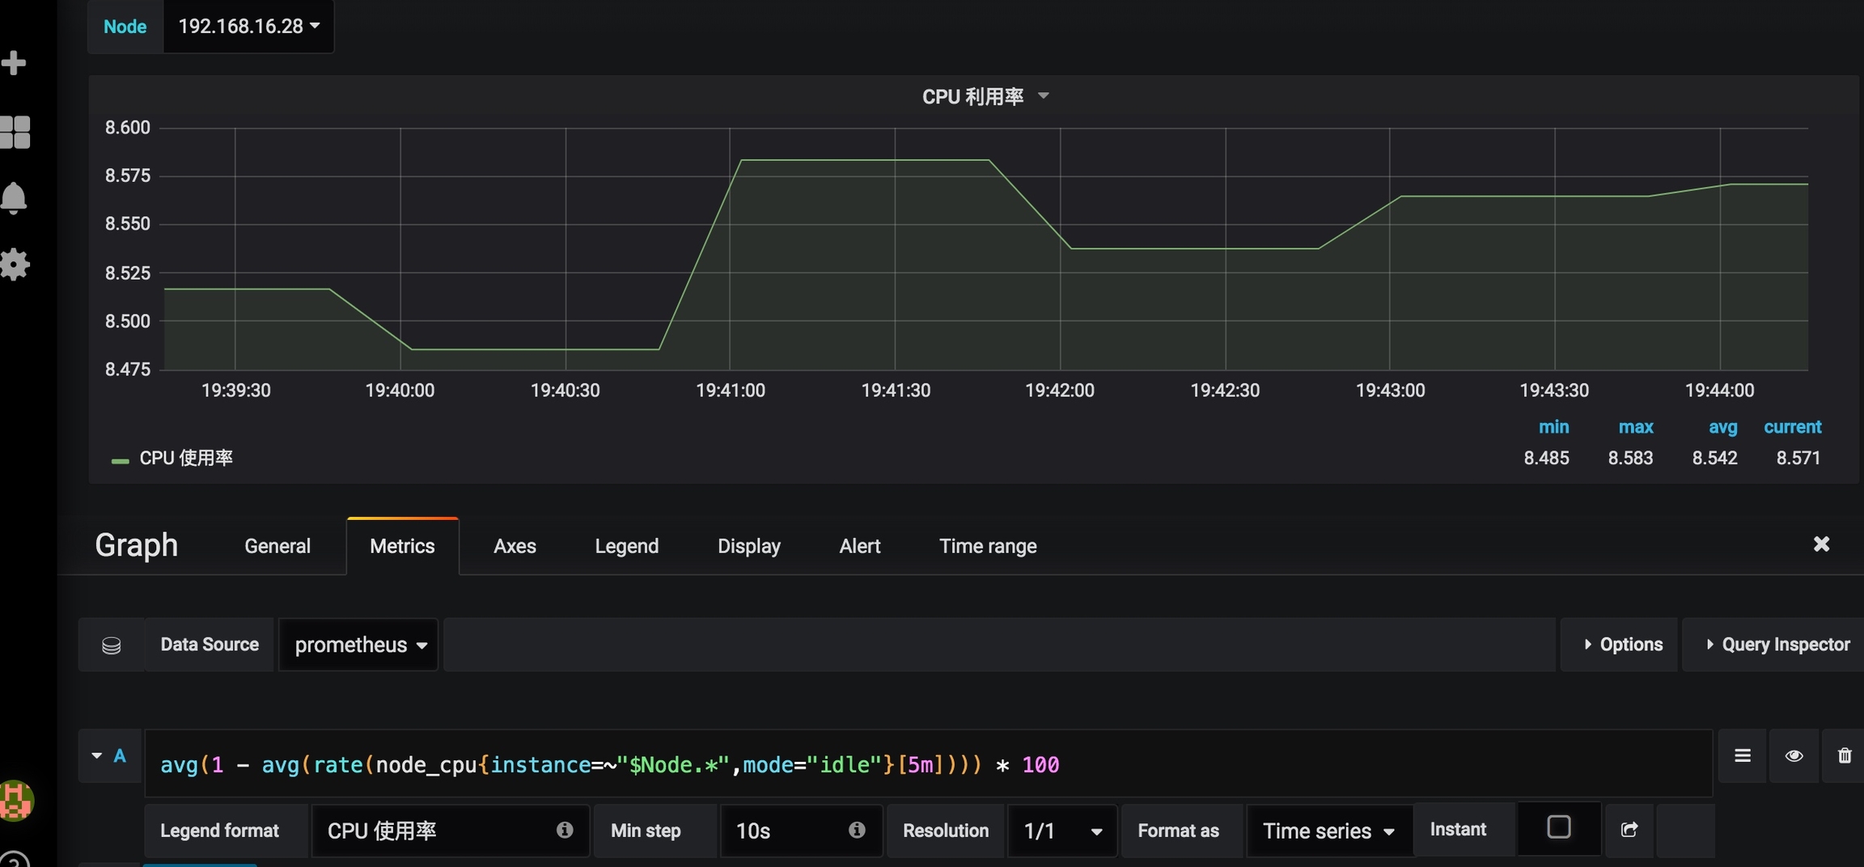Viewport: 1864px width, 867px height.
Task: Open the Configuration gear icon
Action: click(15, 264)
